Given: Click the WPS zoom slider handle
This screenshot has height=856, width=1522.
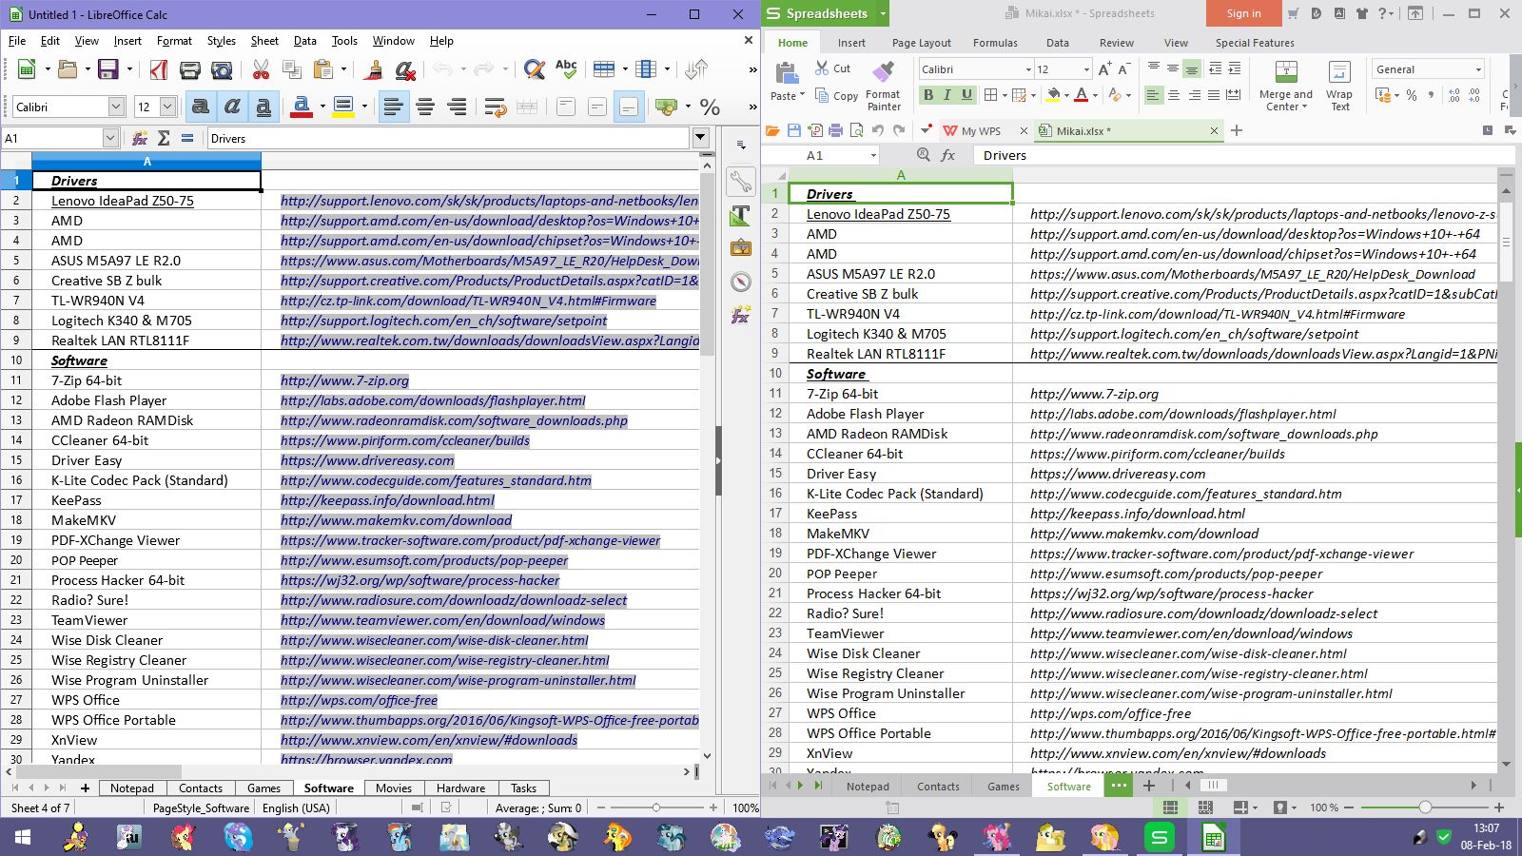Looking at the screenshot, I should [1424, 807].
